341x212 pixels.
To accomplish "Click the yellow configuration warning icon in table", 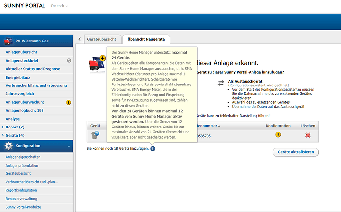I will point(278,135).
